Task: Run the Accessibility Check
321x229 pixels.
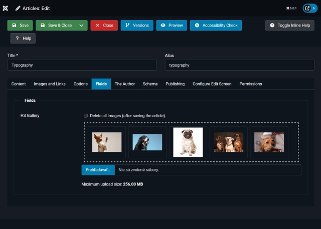Action: click(216, 25)
